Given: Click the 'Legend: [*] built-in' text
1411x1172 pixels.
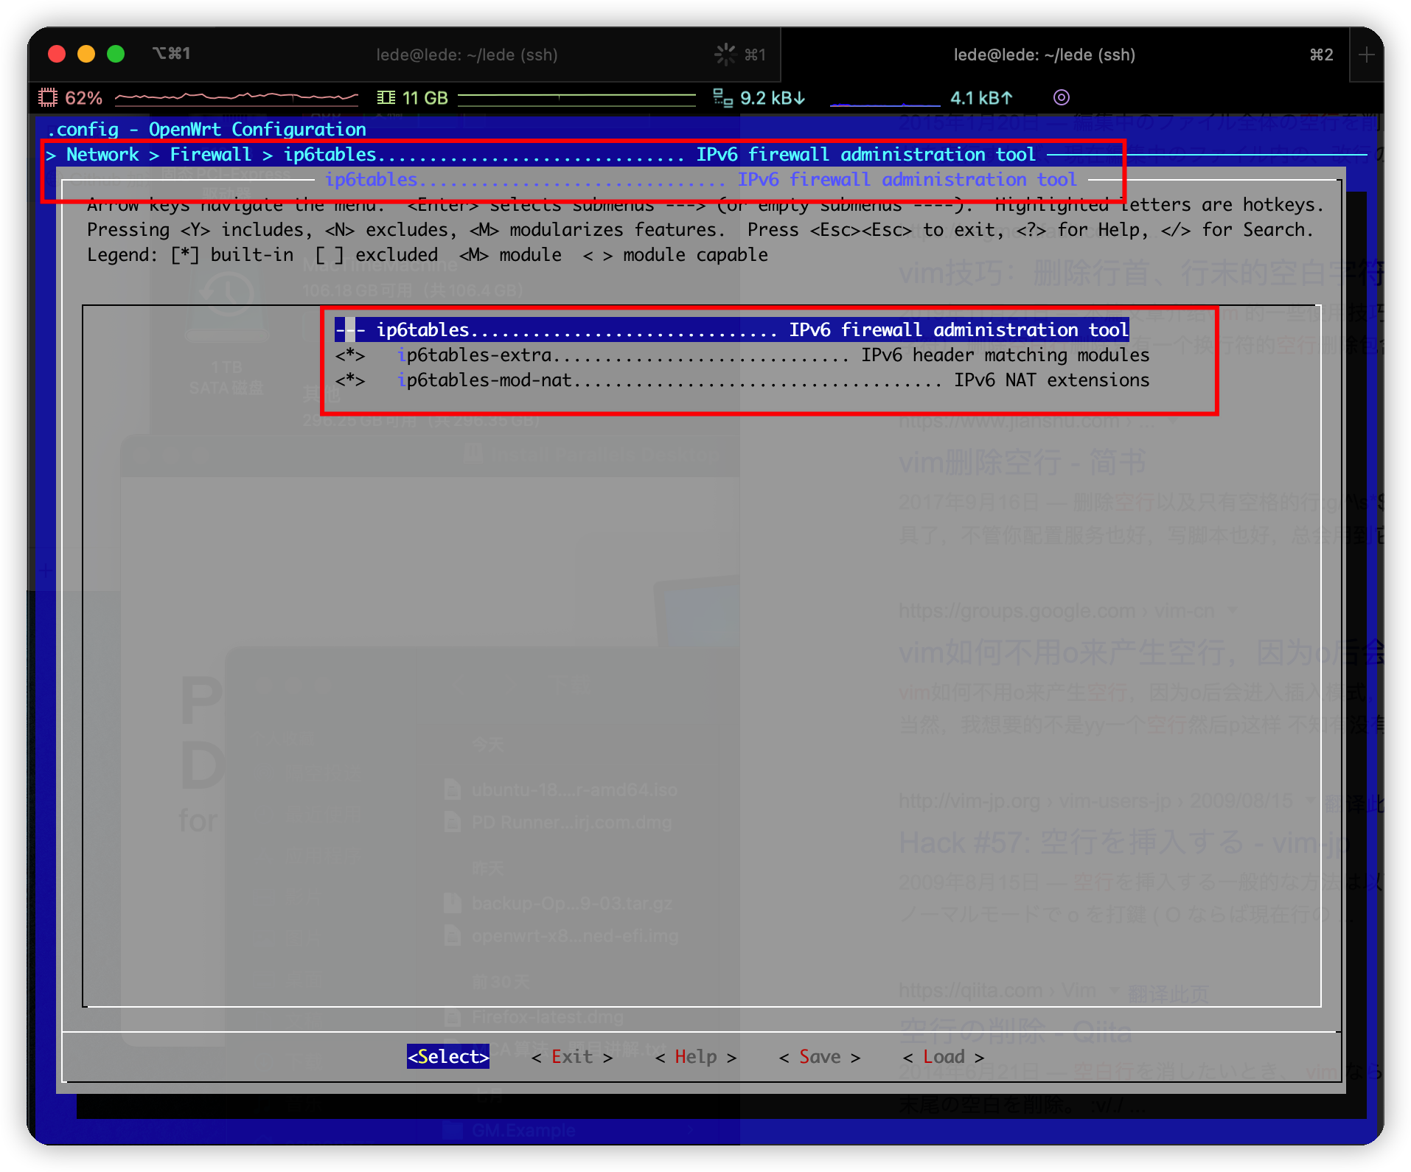Looking at the screenshot, I should pyautogui.click(x=190, y=254).
